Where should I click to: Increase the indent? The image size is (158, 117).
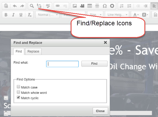click(146, 6)
